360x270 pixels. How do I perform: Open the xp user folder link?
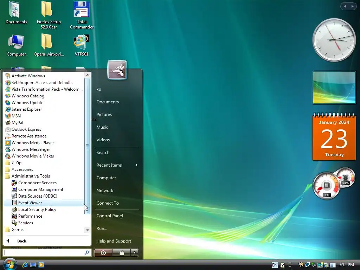pyautogui.click(x=99, y=89)
